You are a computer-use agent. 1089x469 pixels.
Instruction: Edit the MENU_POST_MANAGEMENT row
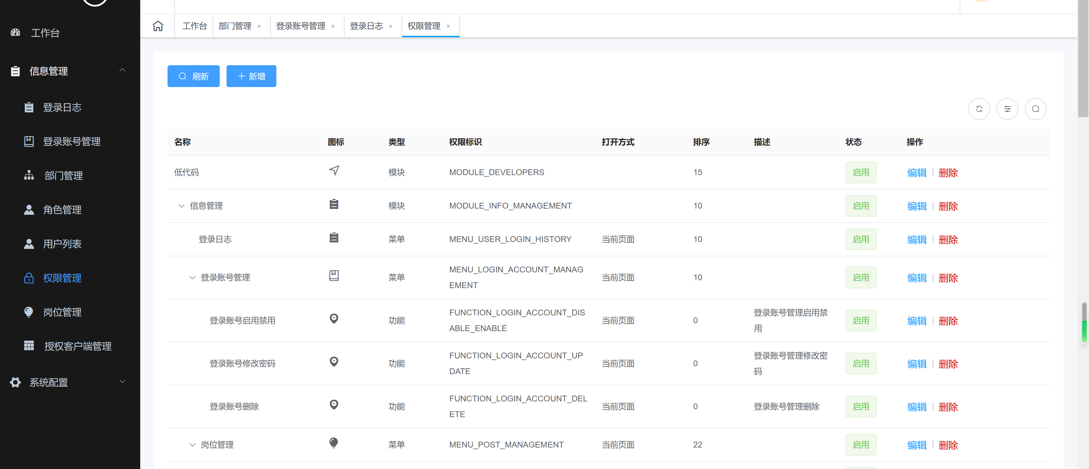[x=916, y=445]
